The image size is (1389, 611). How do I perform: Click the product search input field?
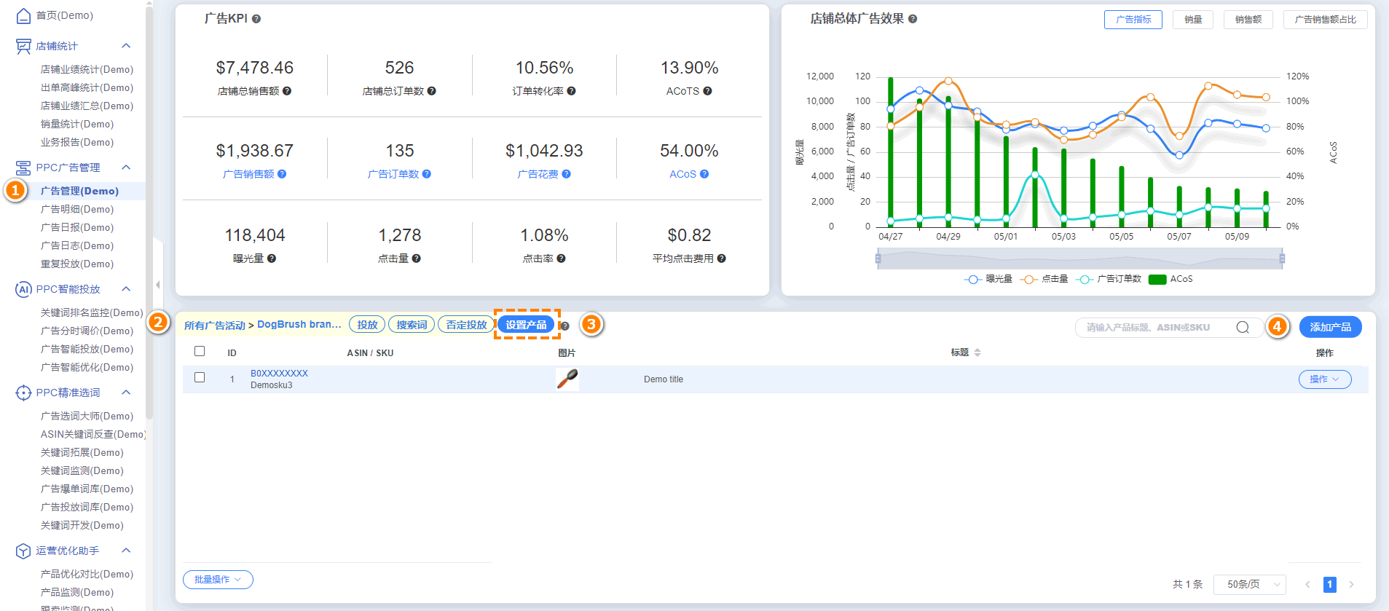click(1154, 328)
